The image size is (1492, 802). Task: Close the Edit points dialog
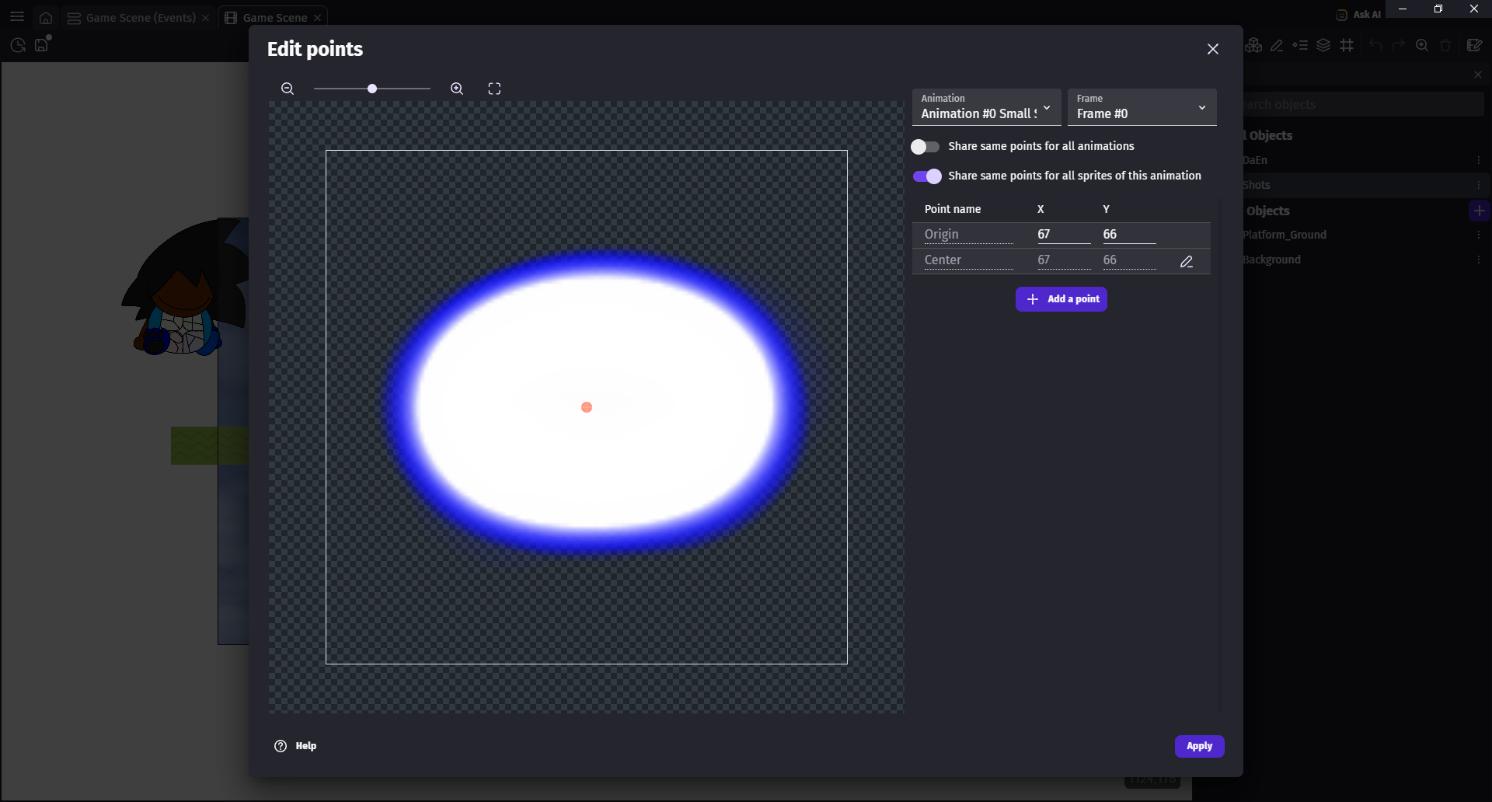click(x=1212, y=49)
